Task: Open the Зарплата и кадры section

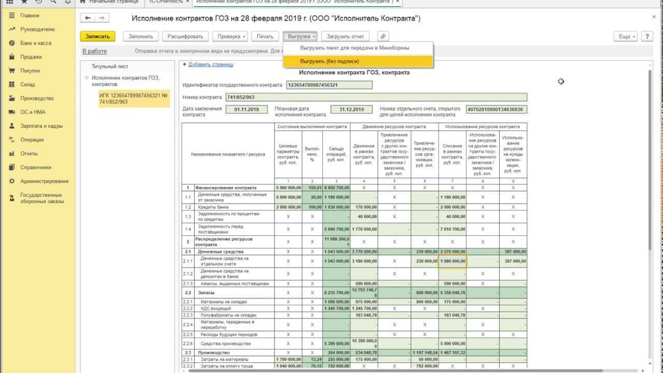Action: point(41,126)
